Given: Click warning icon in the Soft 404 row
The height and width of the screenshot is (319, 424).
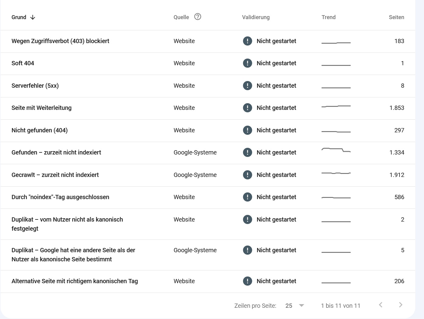Looking at the screenshot, I should coord(247,63).
